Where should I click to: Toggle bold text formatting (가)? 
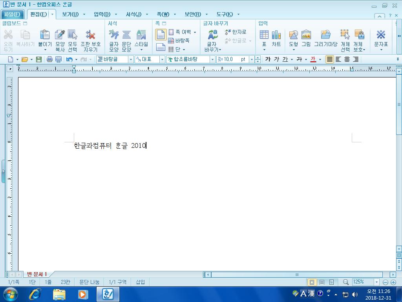pyautogui.click(x=268, y=59)
